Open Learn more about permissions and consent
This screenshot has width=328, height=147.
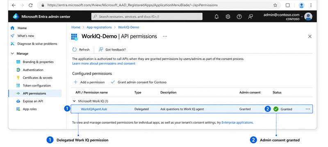pyautogui.click(x=104, y=63)
